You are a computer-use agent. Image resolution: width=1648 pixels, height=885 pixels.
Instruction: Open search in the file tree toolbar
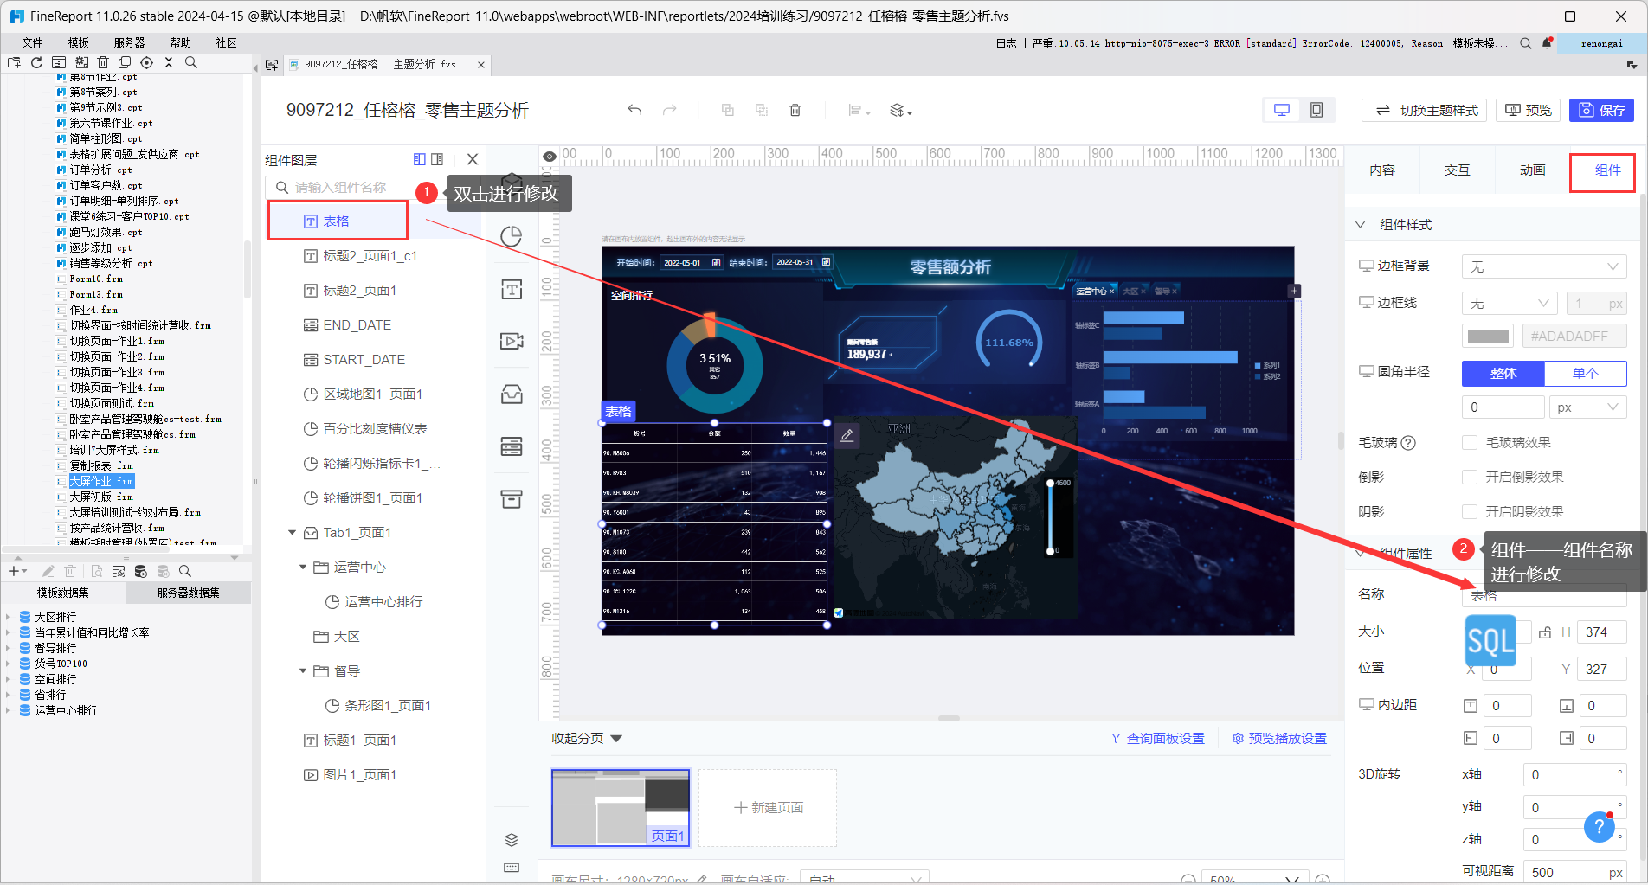coord(191,62)
